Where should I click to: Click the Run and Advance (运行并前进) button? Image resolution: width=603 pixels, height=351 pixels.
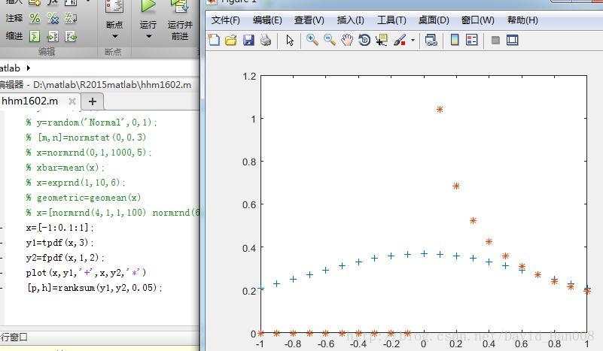180,20
